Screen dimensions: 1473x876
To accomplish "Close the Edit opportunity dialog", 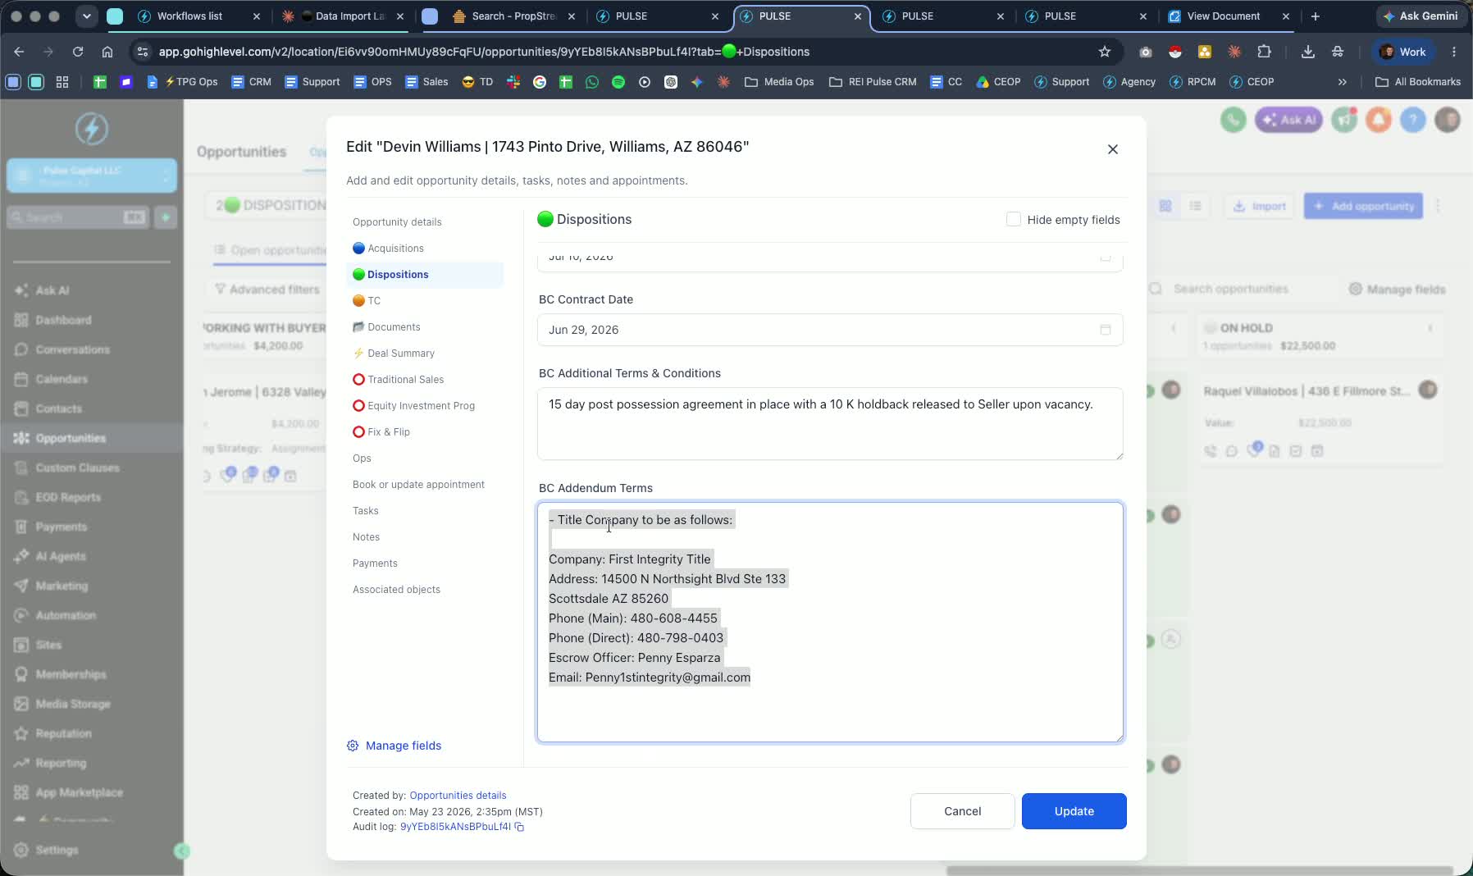I will coord(1112,149).
